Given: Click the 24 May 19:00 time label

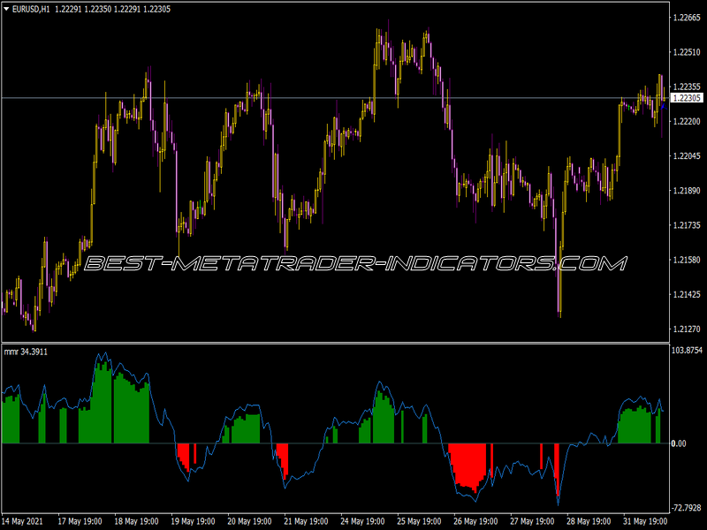Looking at the screenshot, I should click(x=362, y=521).
